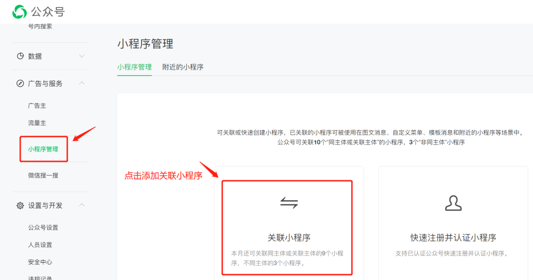Open 流量主 in the sidebar

(37, 123)
